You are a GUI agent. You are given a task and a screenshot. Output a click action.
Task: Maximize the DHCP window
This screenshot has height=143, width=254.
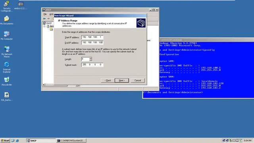coord(154,10)
